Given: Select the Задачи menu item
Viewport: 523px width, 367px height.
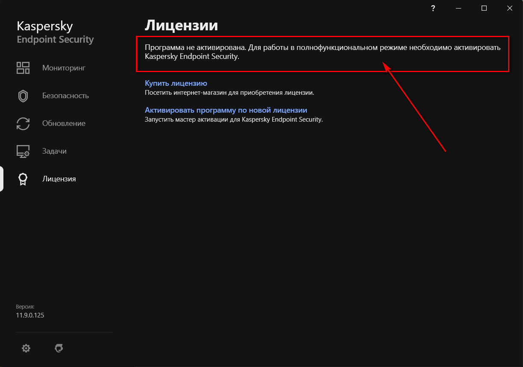Looking at the screenshot, I should pos(54,151).
